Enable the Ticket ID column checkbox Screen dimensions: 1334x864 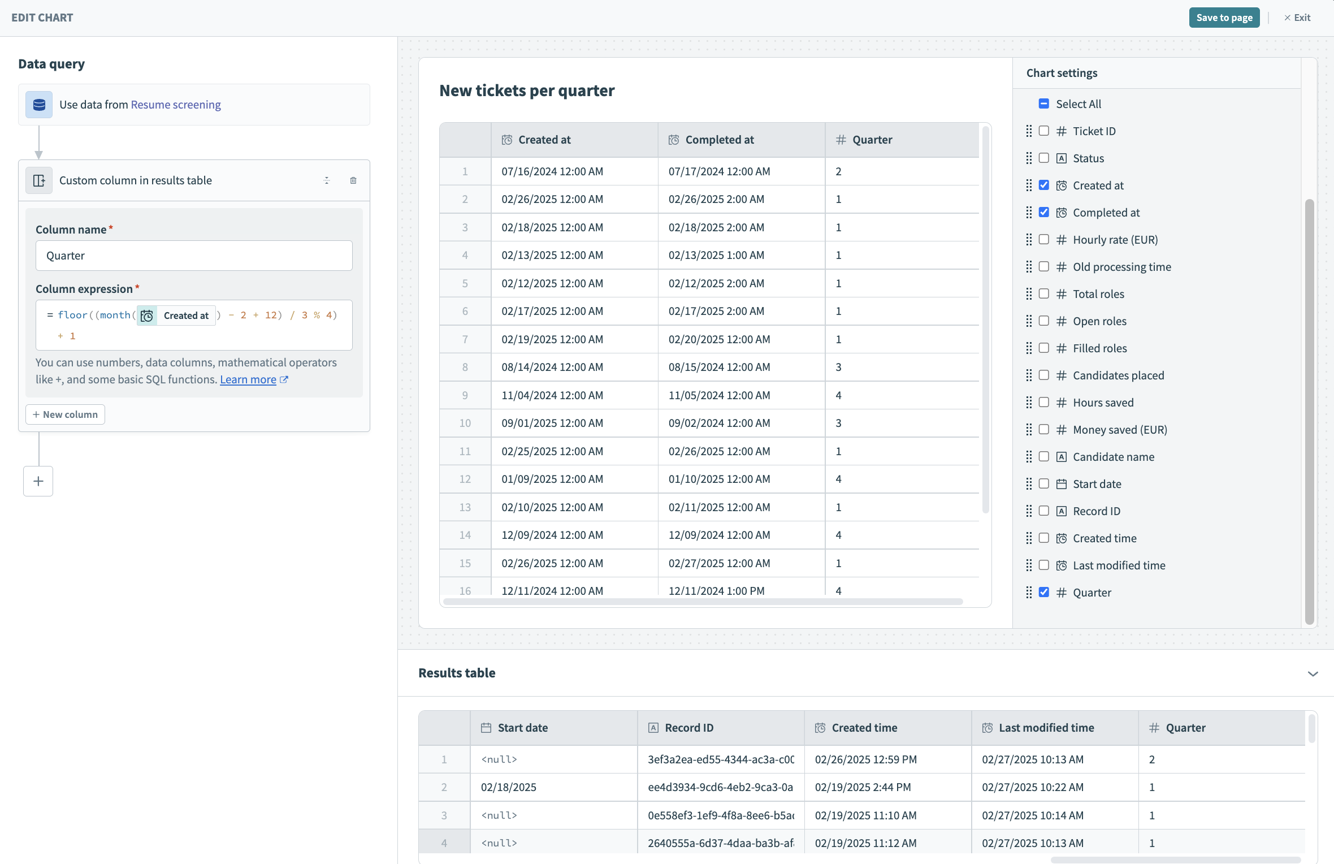[x=1044, y=131]
